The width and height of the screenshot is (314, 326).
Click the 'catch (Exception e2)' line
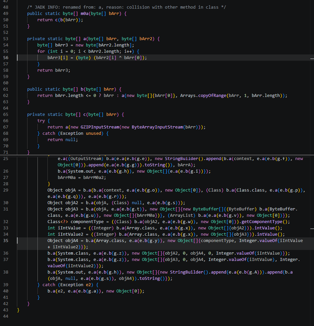(68, 285)
